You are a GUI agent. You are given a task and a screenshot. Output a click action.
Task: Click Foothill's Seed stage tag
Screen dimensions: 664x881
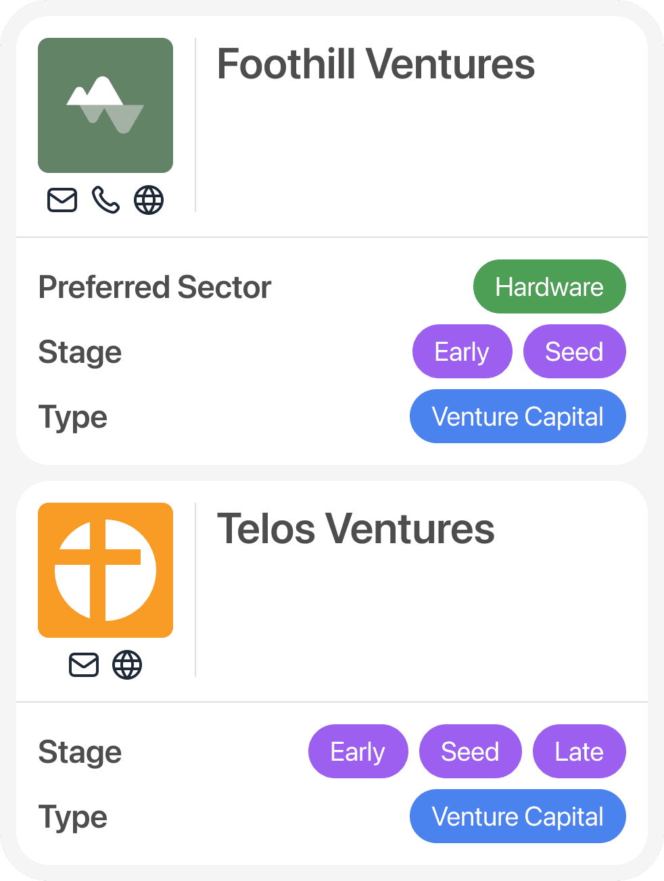pyautogui.click(x=574, y=351)
